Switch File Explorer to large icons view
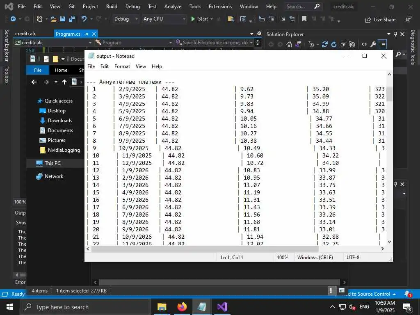The image size is (420, 315). (x=342, y=290)
